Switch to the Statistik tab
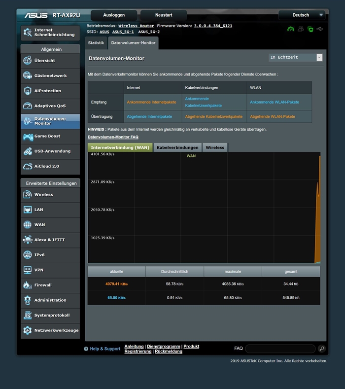 click(x=96, y=43)
